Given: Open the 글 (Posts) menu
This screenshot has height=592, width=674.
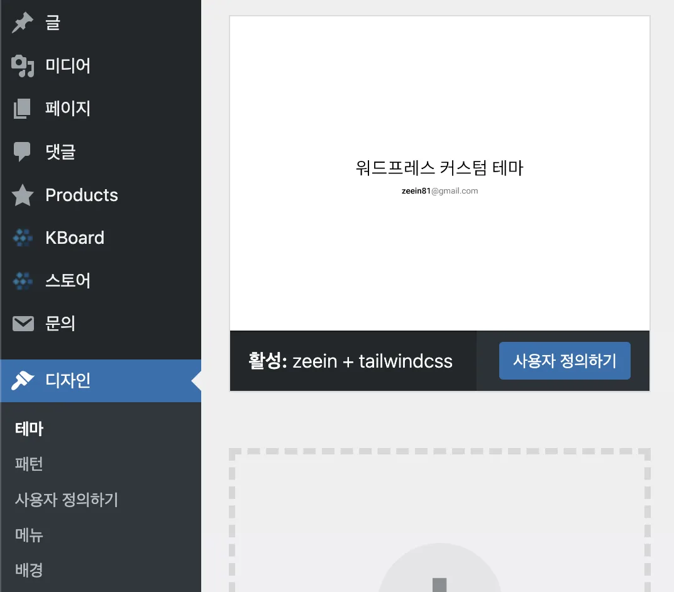Looking at the screenshot, I should coord(53,23).
